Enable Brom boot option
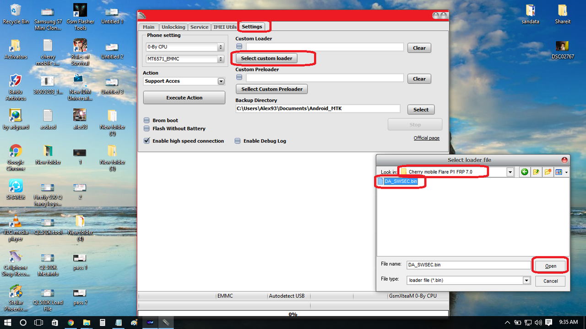The height and width of the screenshot is (329, 586). 146,120
